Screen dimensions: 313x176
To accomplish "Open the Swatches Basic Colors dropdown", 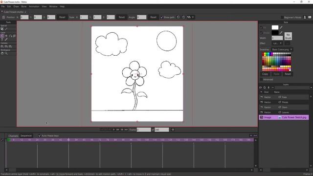I will [x=282, y=49].
